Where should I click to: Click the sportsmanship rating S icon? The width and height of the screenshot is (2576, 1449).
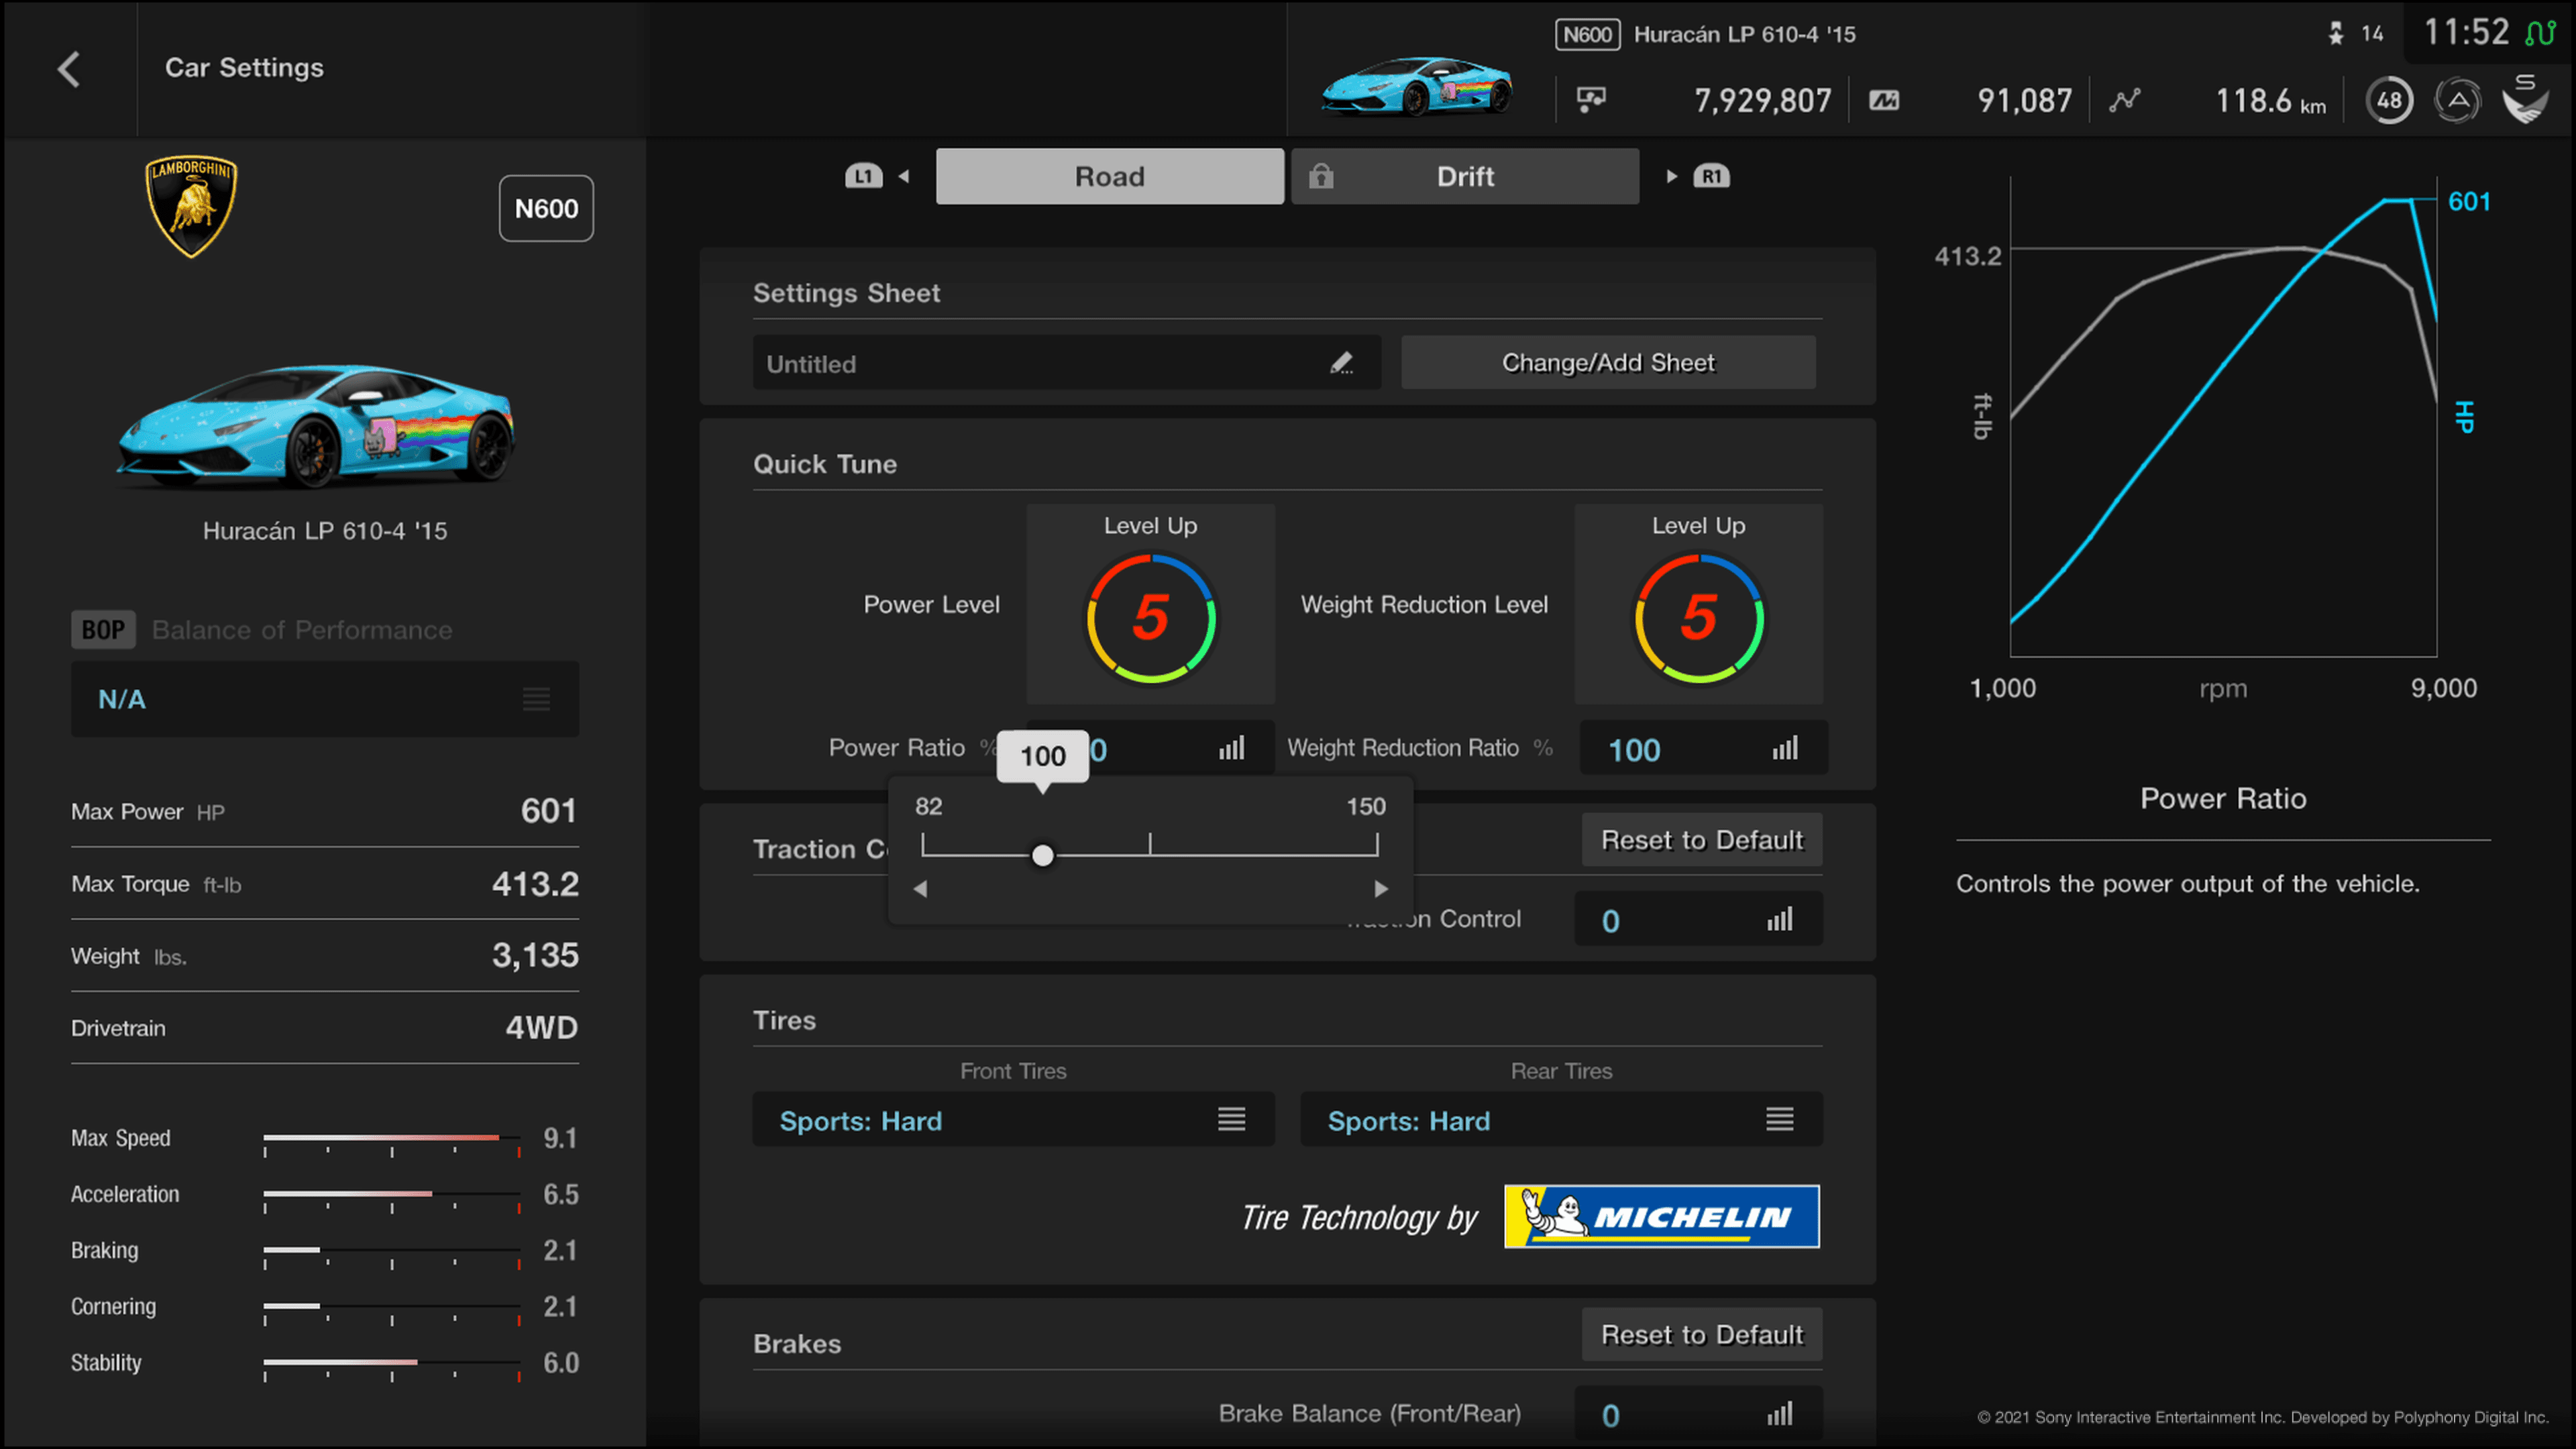tap(2525, 98)
